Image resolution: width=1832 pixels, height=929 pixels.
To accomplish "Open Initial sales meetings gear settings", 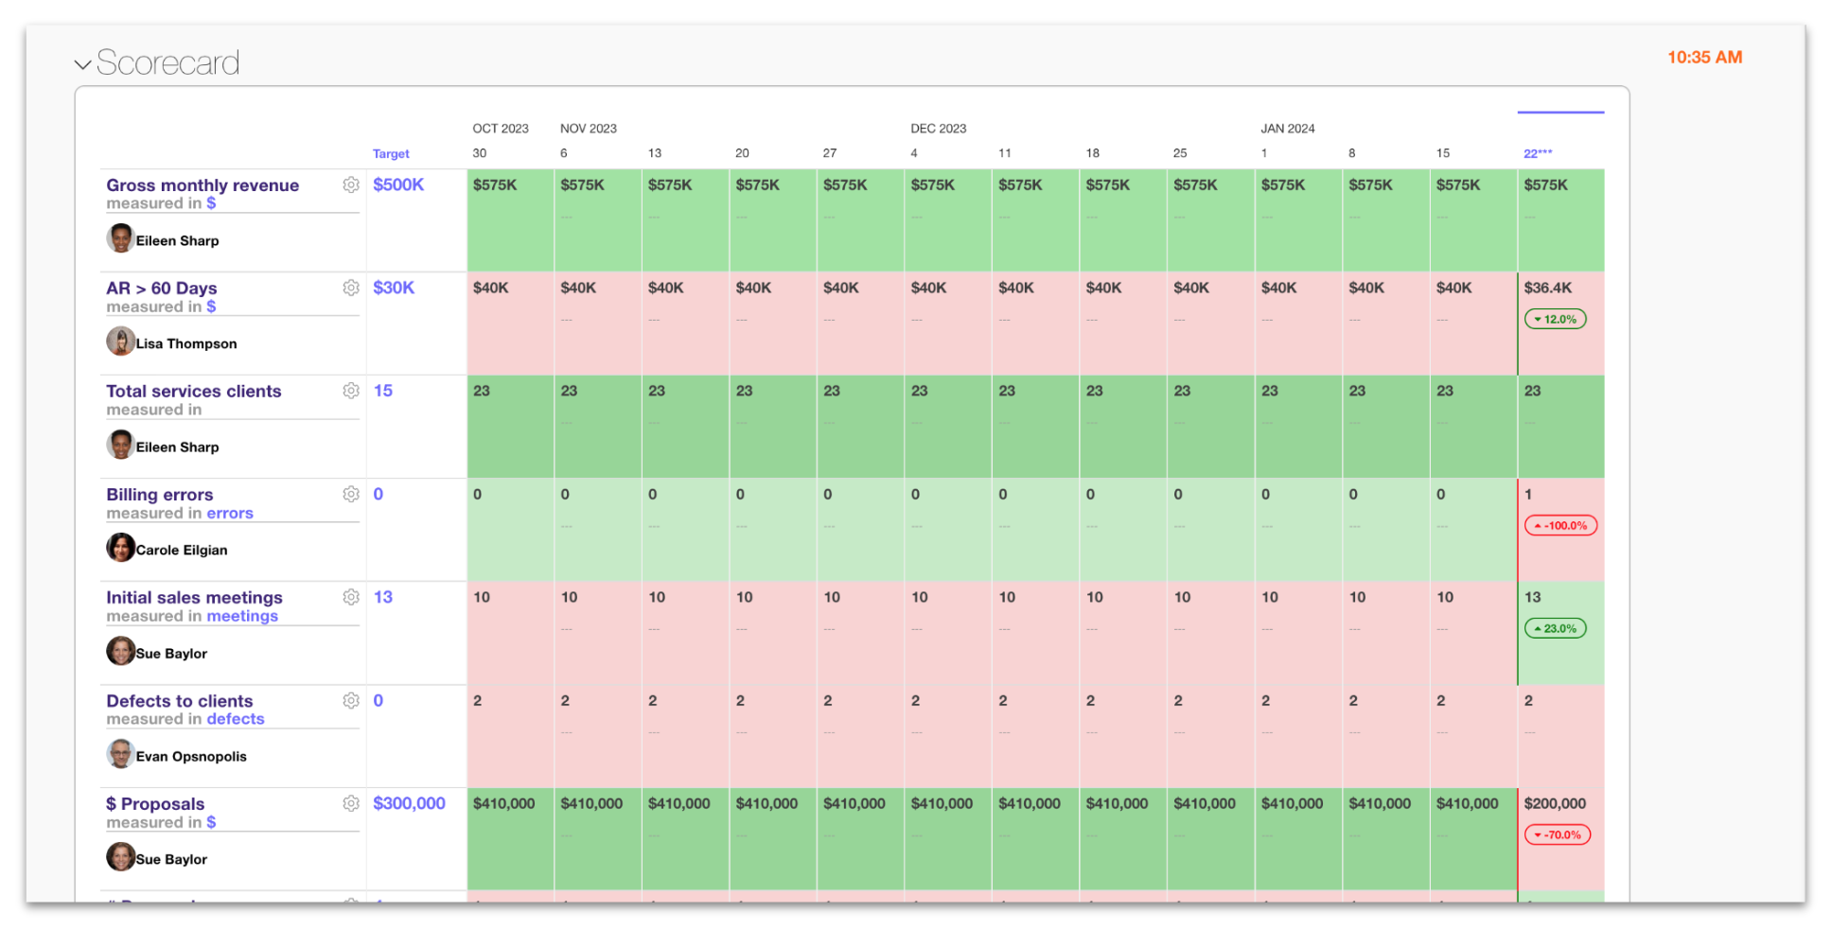I will [x=351, y=597].
